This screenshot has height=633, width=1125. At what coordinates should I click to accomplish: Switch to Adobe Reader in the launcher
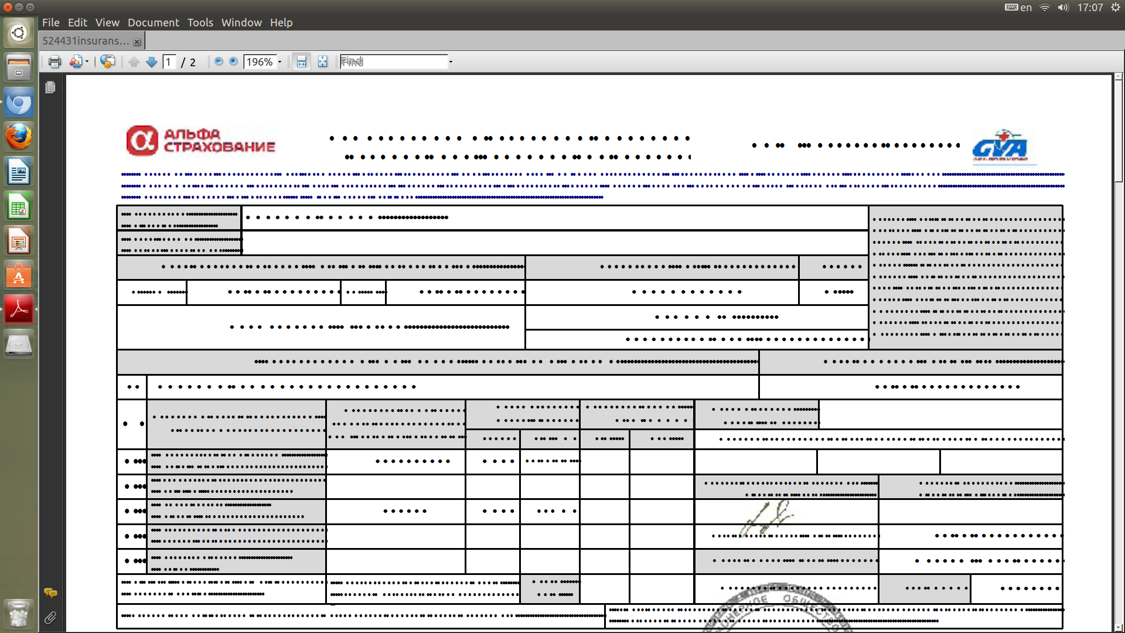pos(19,309)
